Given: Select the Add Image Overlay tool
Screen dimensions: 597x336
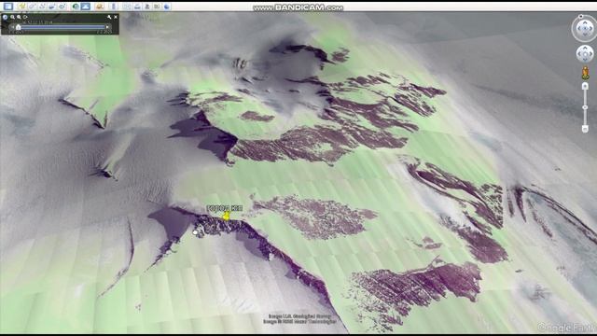Looking at the screenshot, I should coord(52,7).
